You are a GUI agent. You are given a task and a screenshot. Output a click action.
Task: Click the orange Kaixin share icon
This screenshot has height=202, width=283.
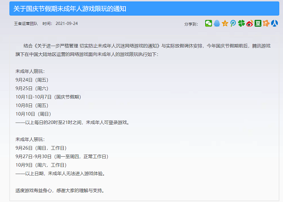pyautogui.click(x=266, y=23)
